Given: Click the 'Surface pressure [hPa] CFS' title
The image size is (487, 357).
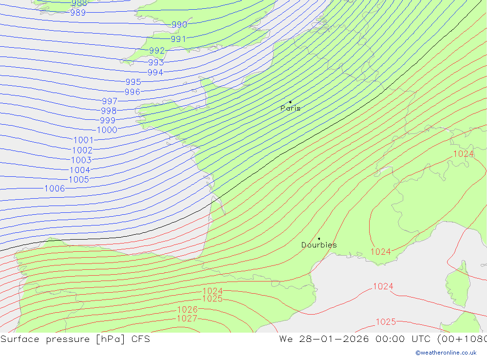Looking at the screenshot, I should (x=75, y=339).
